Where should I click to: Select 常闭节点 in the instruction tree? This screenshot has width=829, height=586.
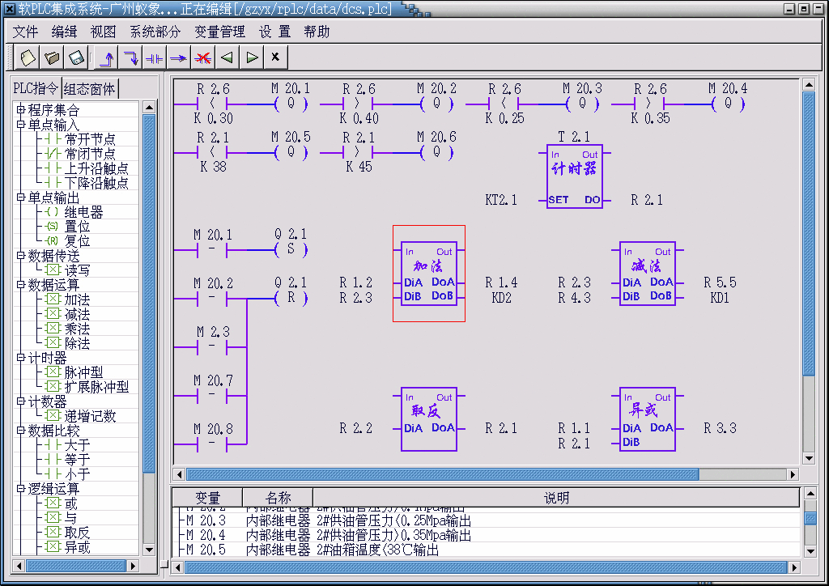(90, 154)
